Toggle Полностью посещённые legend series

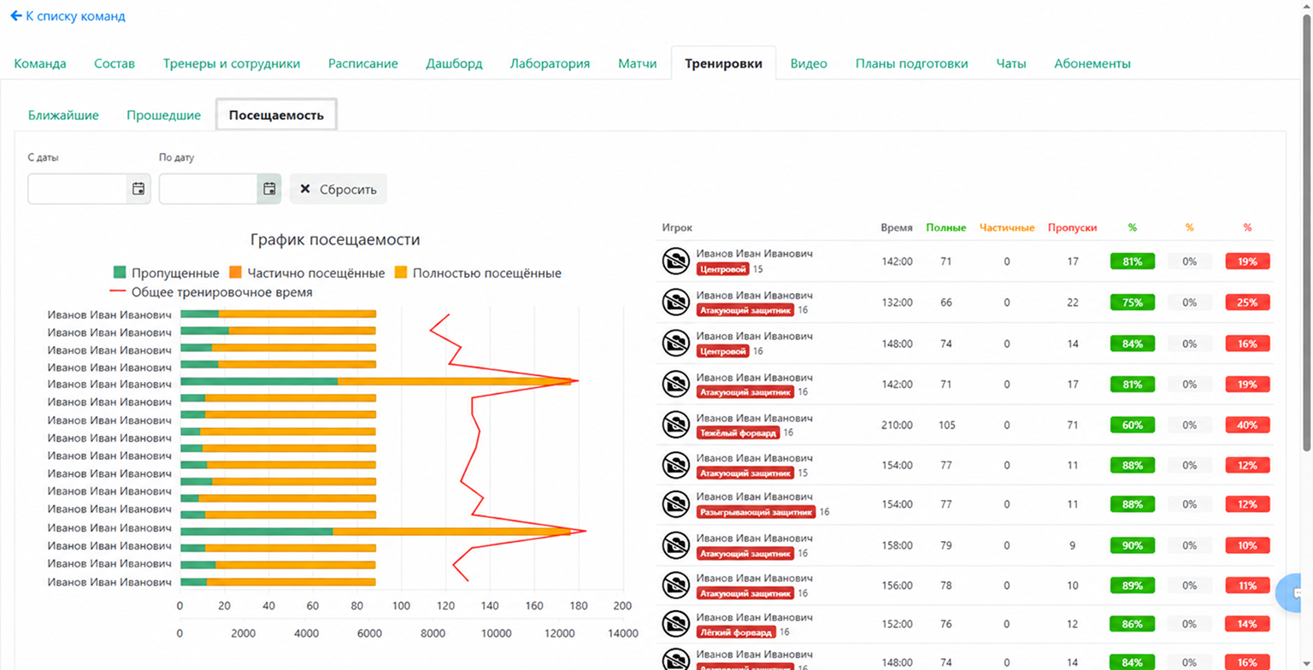click(478, 273)
